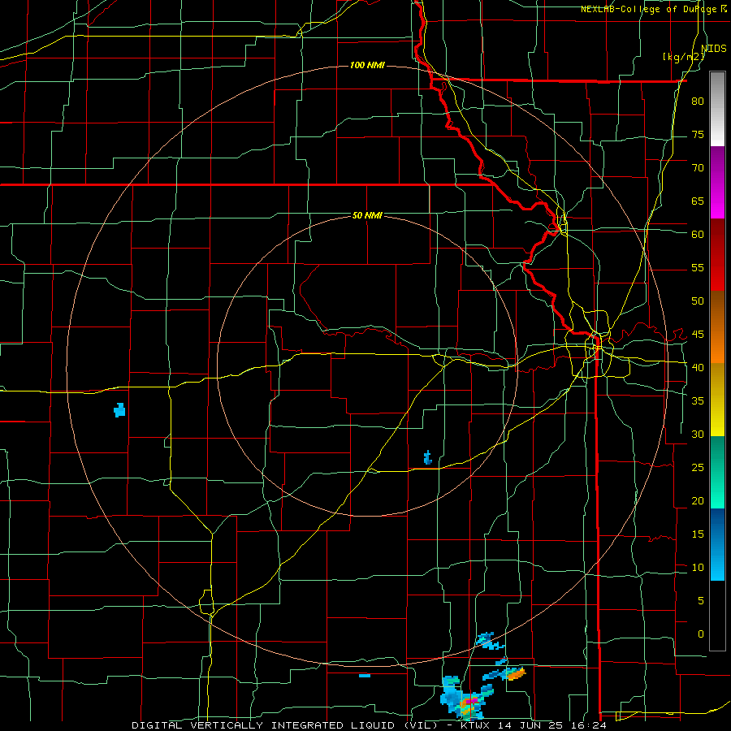Viewport: 731px width, 731px height.
Task: Select the magenta segment of the color bar
Action: point(717,182)
